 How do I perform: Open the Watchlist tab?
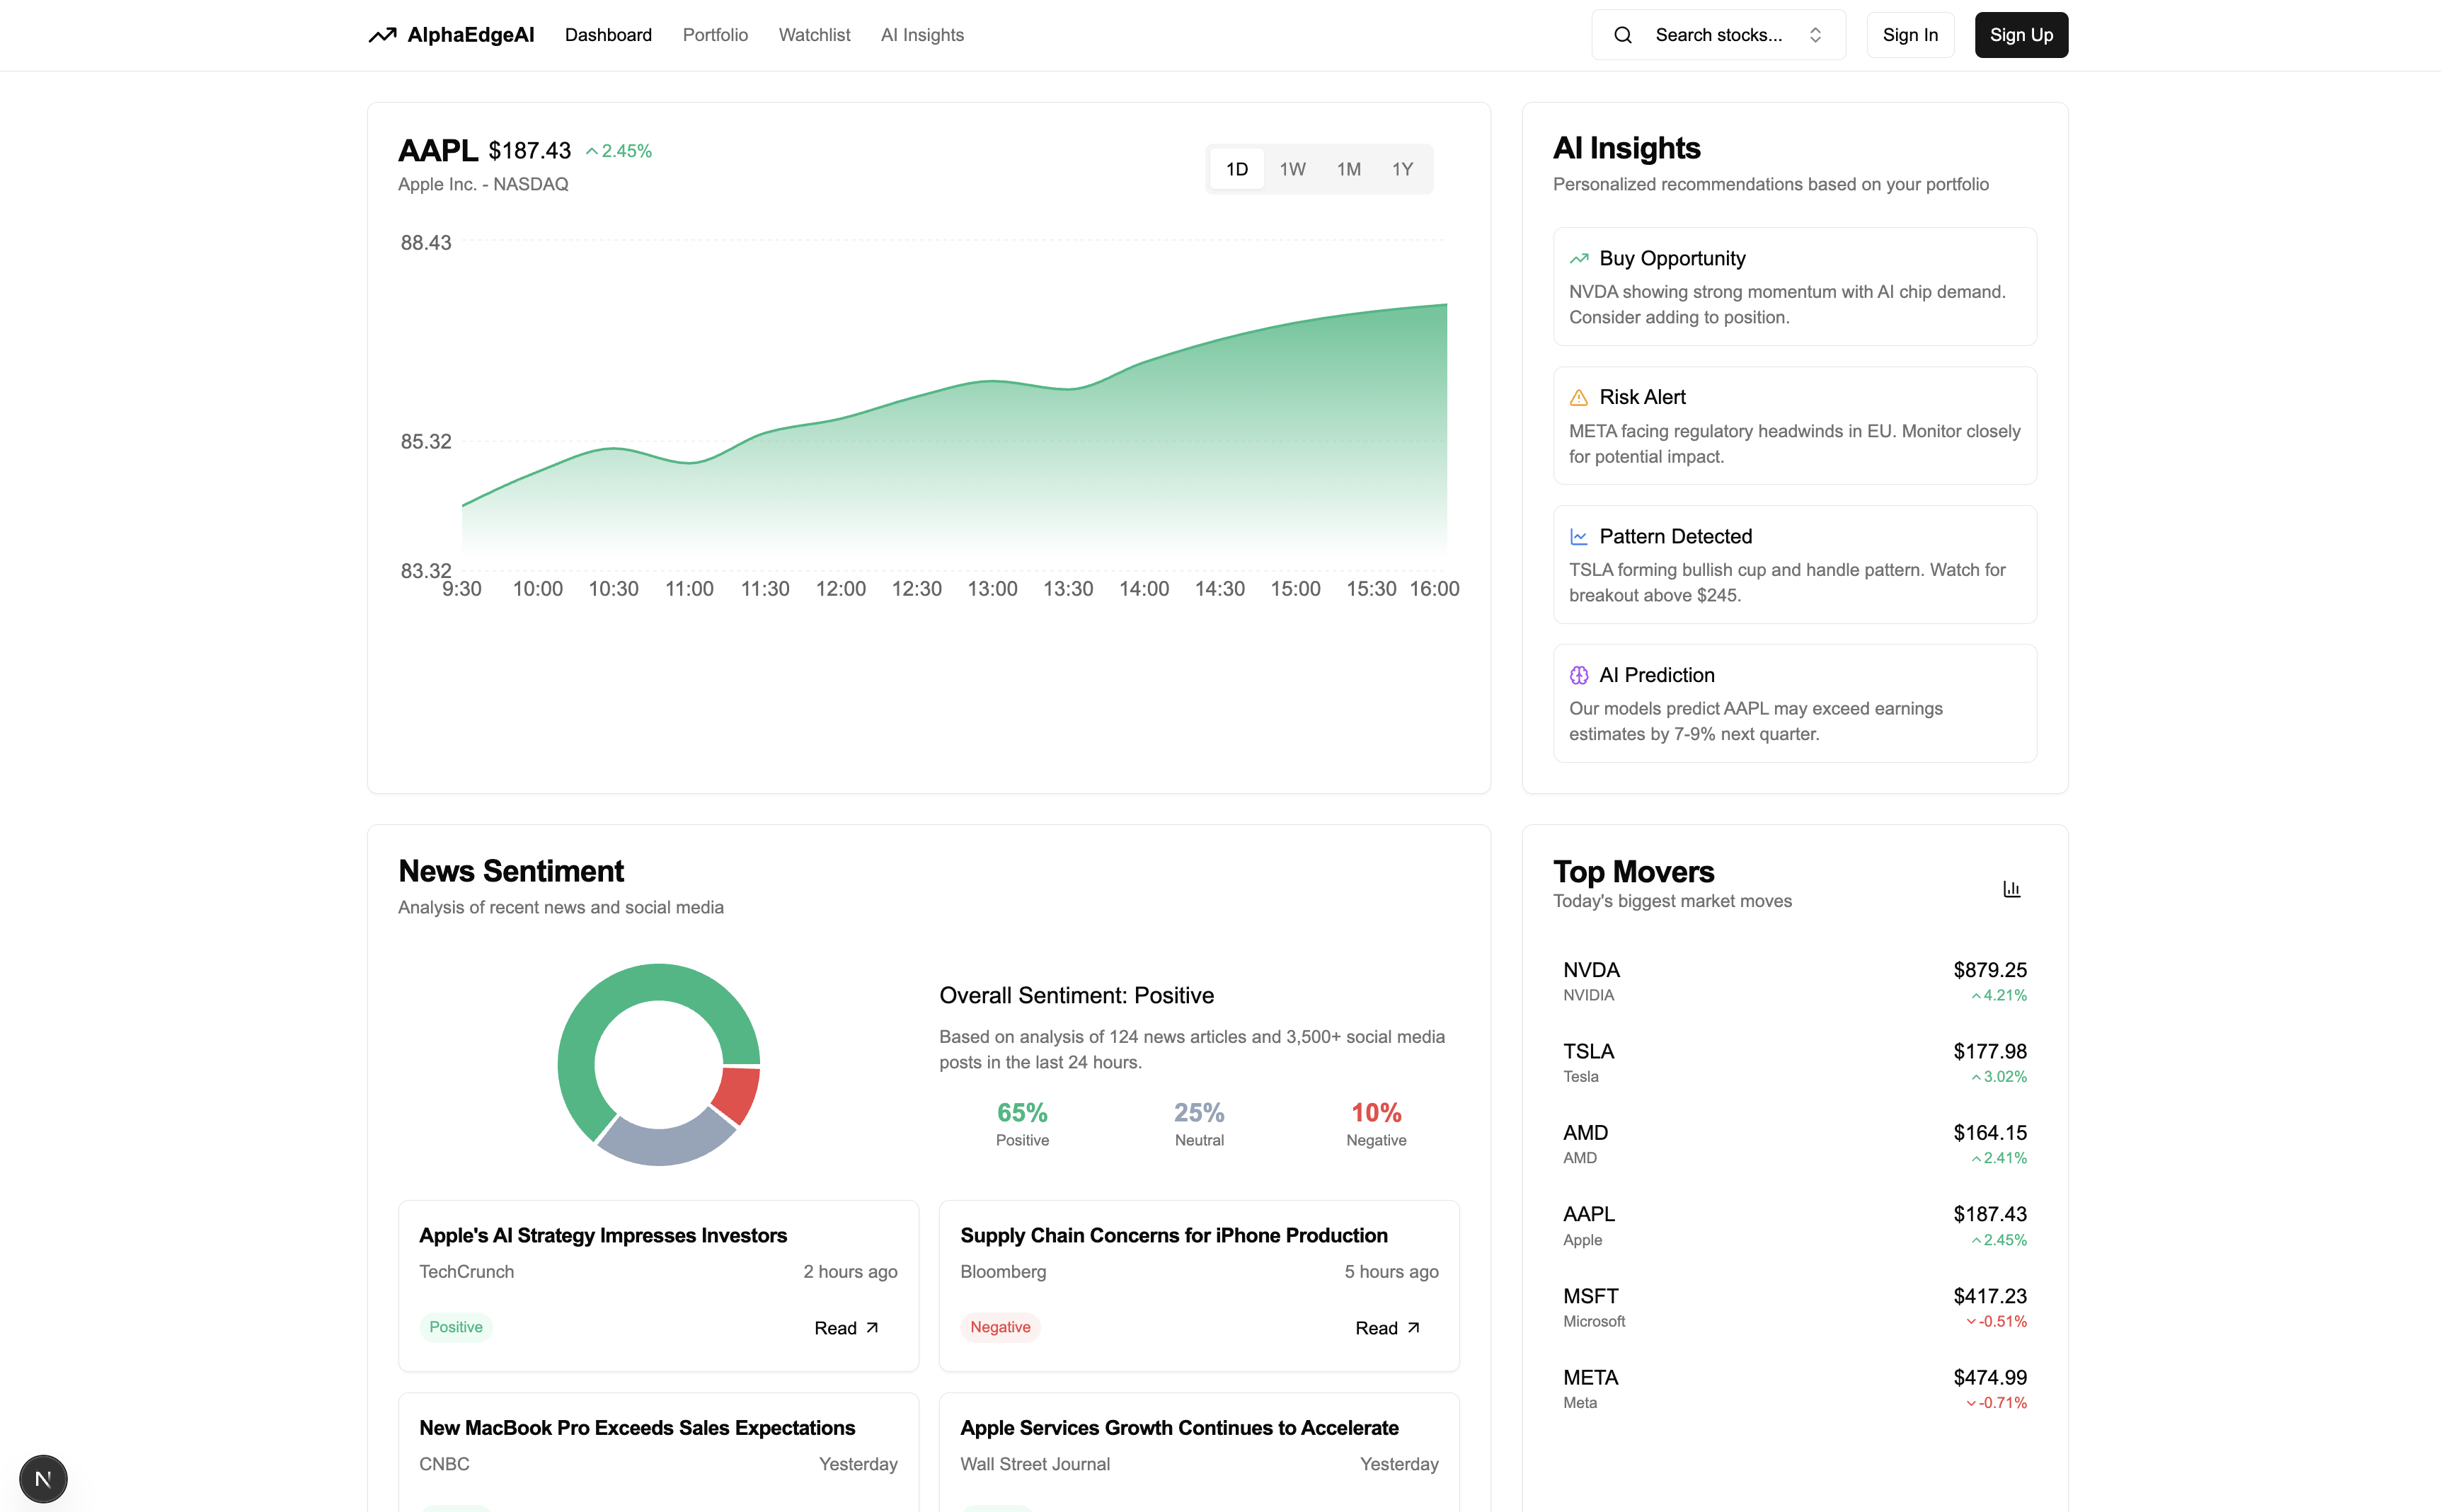pyautogui.click(x=814, y=34)
